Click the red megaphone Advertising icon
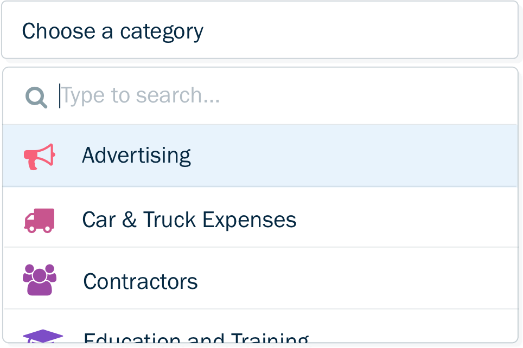This screenshot has height=348, width=523. [39, 156]
